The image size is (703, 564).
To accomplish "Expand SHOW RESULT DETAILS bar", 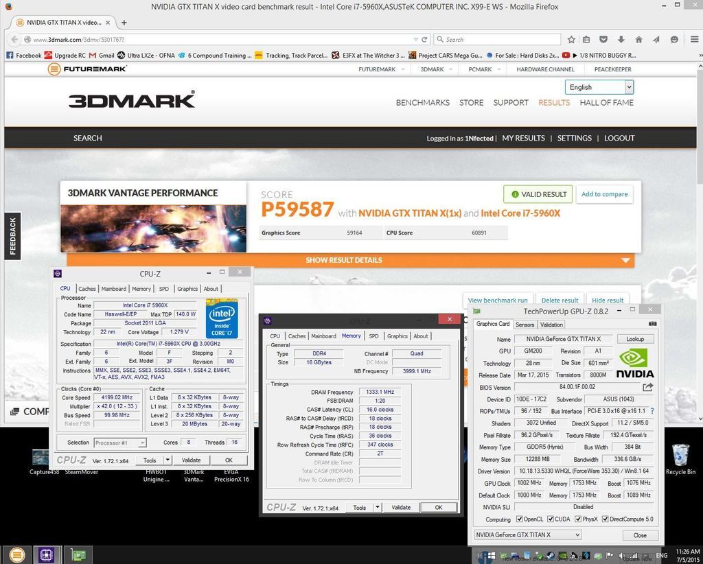I will [x=351, y=260].
